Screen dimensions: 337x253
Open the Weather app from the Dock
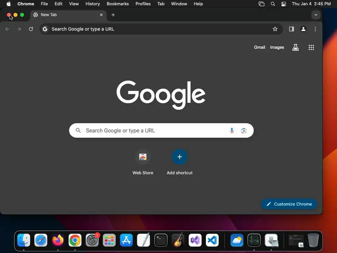(237, 240)
